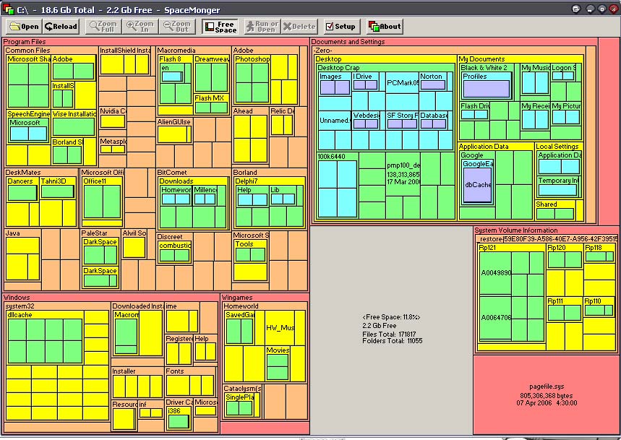
Task: Select the BitComet folder label
Action: point(172,173)
